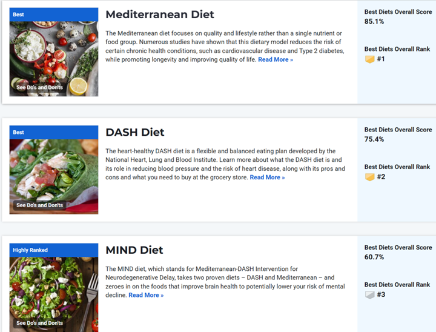Image resolution: width=436 pixels, height=332 pixels.
Task: Open the Mediterranean Diet food thumbnail
Action: 54,51
